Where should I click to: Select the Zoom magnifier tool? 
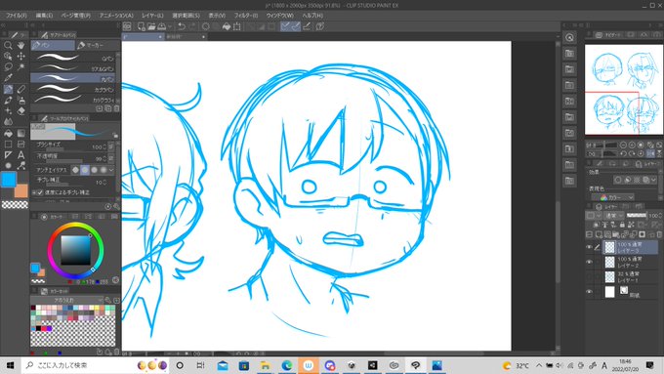[x=8, y=45]
